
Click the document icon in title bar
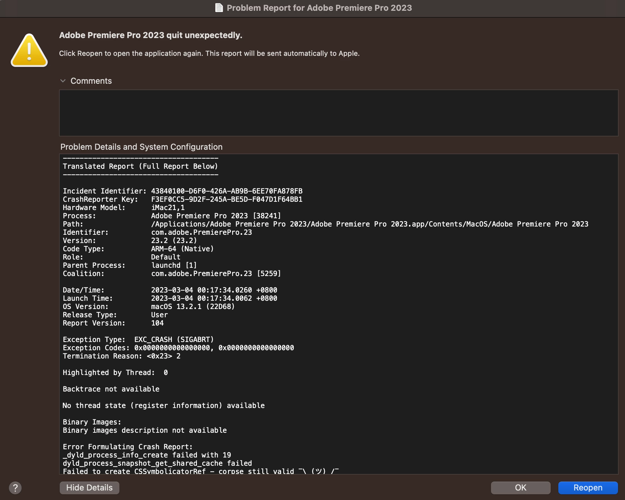tap(219, 8)
